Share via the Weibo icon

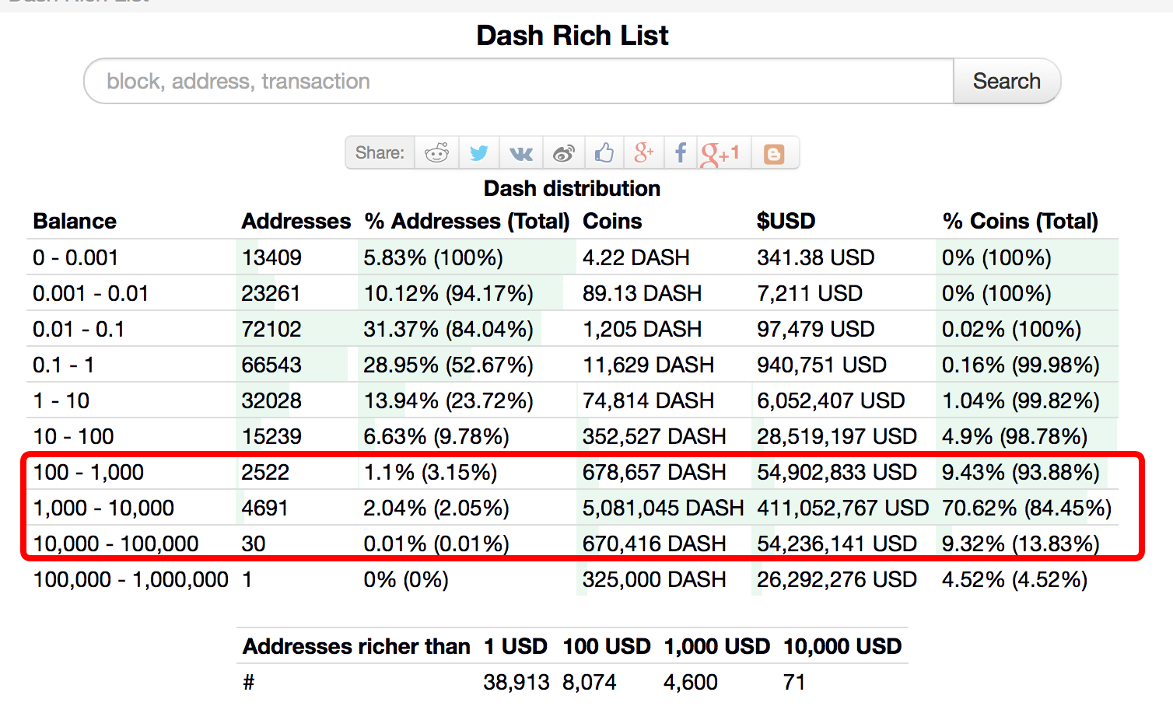point(563,153)
